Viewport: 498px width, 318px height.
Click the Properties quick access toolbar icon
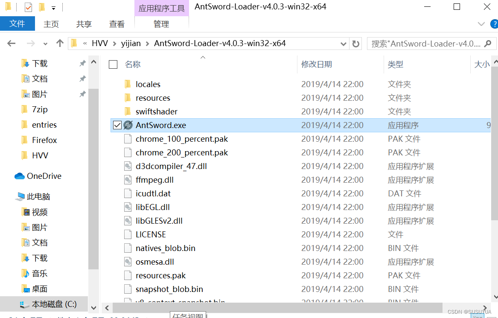(x=28, y=7)
